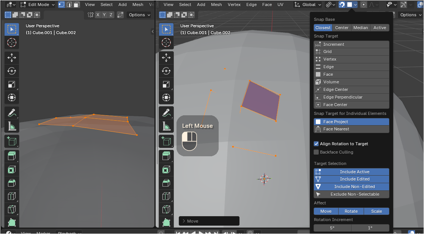Choose the Loop Cut tool in right viewport
The height and width of the screenshot is (234, 424).
coord(166,196)
